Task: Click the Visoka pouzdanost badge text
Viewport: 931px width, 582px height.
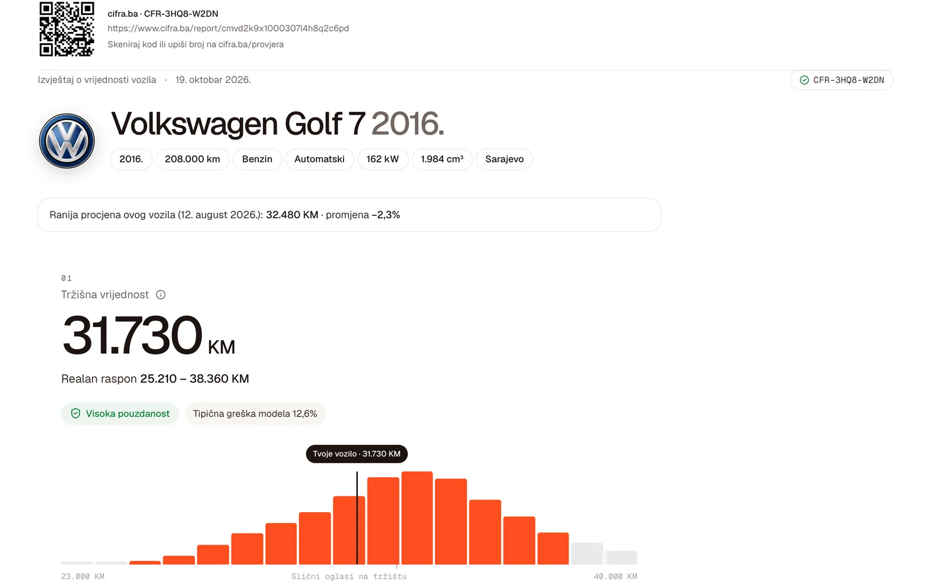Action: pyautogui.click(x=127, y=414)
